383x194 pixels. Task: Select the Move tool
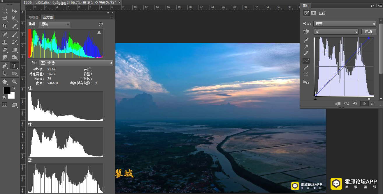coord(14,11)
